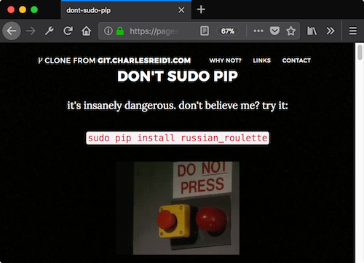This screenshot has width=364, height=263.
Task: Click the yellow minimize window button
Action: 23,9
